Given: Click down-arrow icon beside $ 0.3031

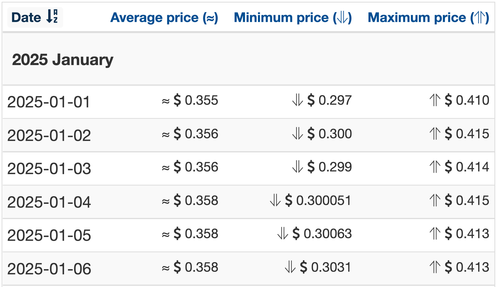Looking at the screenshot, I should coord(290,267).
